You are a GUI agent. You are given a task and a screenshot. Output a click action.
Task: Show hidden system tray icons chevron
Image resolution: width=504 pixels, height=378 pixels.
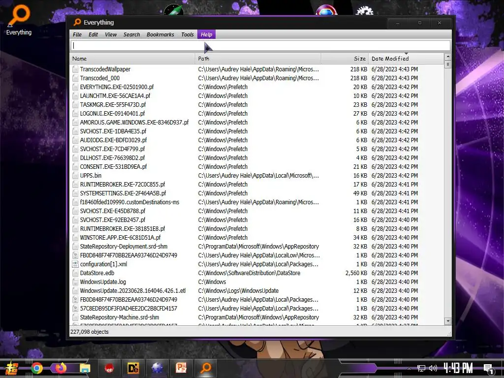(x=409, y=368)
